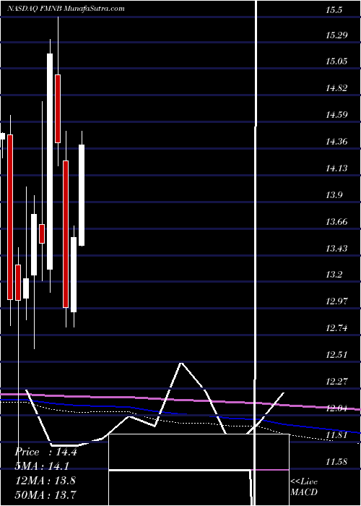Click the 15.29 price axis label
Viewport: 361px width, 506px height.
click(336, 35)
